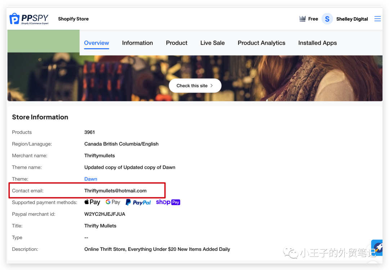Click the merchant name Thriftymullets
Image resolution: width=389 pixels, height=270 pixels.
[99, 155]
